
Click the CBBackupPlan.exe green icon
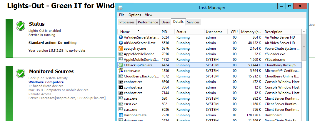[121, 65]
